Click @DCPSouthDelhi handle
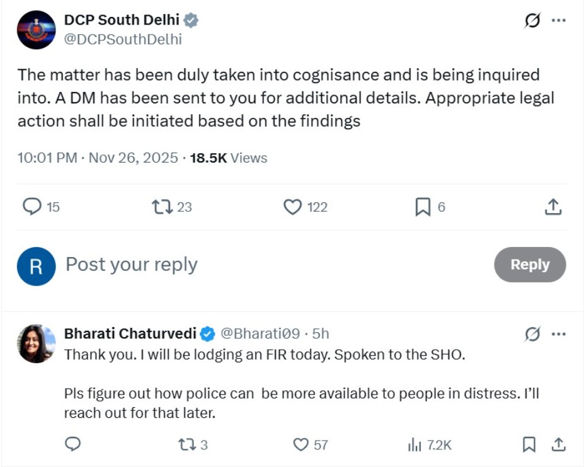This screenshot has width=584, height=467. (x=123, y=39)
